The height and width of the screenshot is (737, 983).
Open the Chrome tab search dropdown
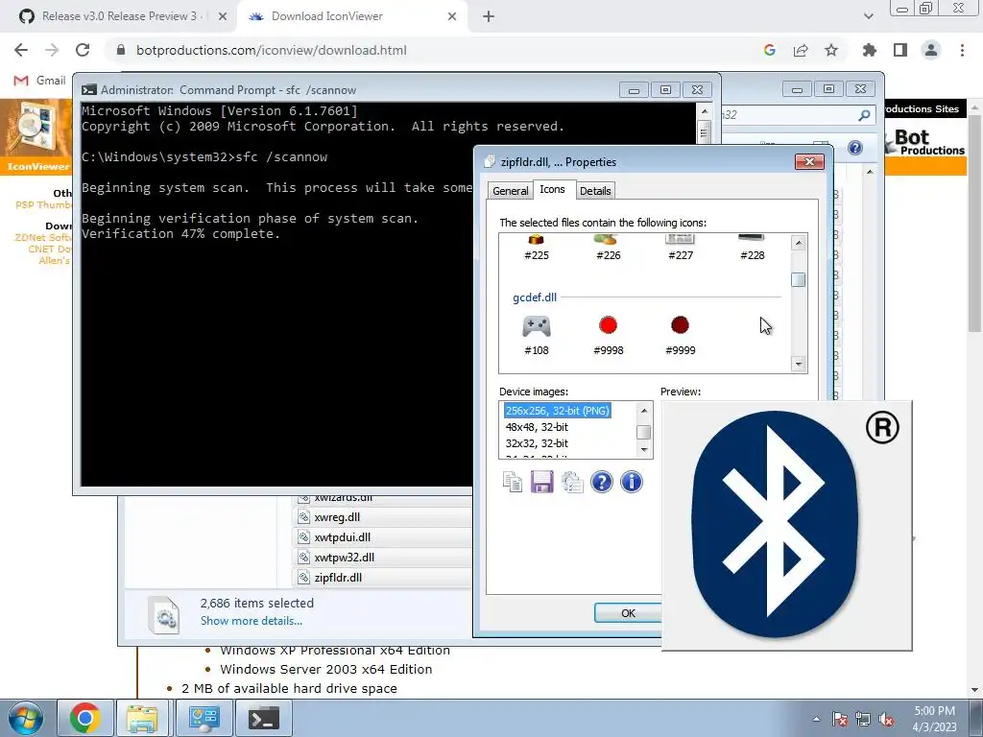pos(868,16)
